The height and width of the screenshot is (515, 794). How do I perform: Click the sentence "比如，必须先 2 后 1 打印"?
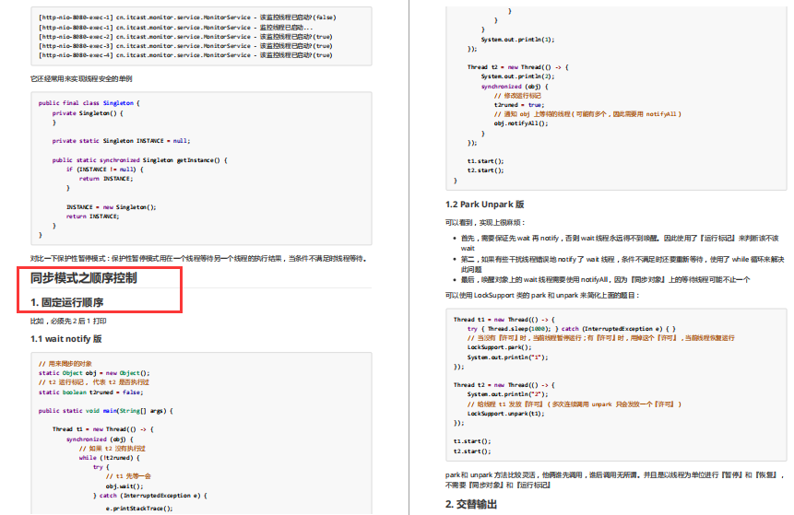coord(68,322)
